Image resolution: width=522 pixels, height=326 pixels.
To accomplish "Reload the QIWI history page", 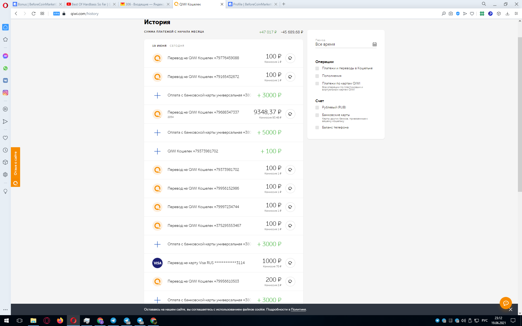I will 33,14.
